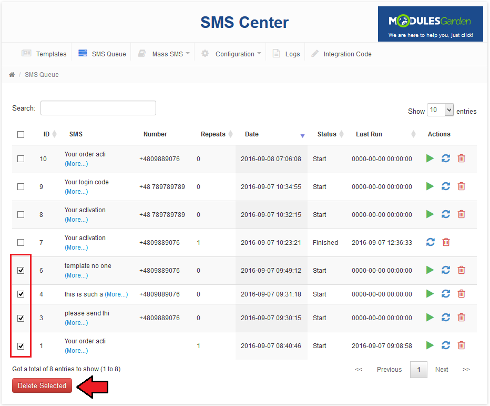Open More link for 'Your login code'

[76, 191]
